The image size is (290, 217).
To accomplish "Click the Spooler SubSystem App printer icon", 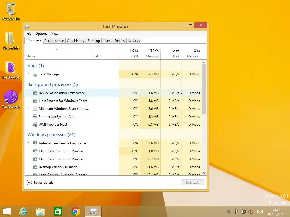I will [x=35, y=117].
